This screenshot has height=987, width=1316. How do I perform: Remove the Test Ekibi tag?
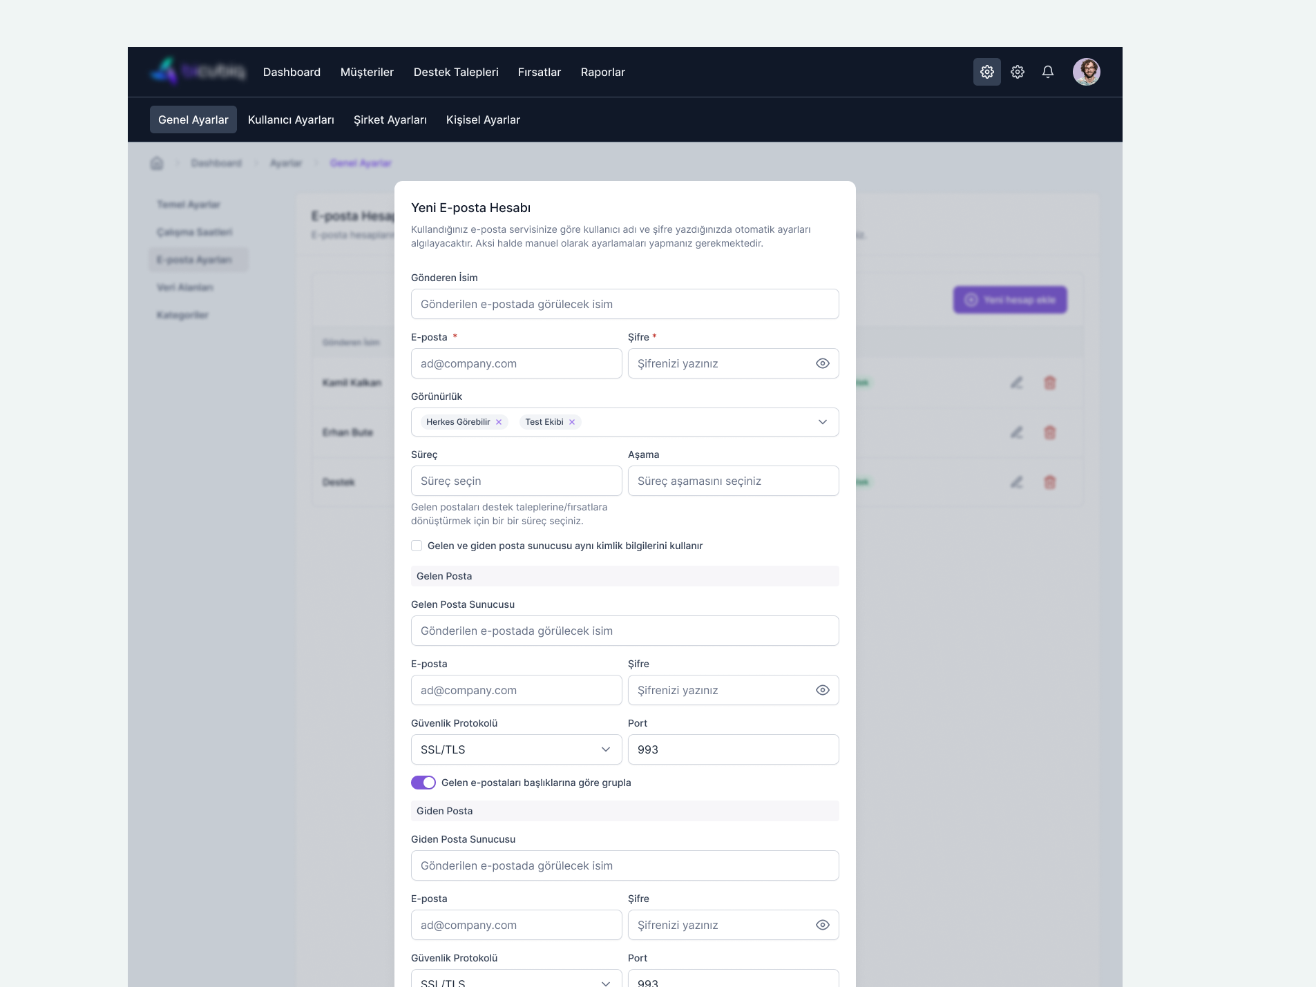tap(572, 422)
